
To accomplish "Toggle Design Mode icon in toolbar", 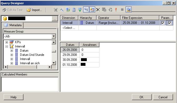I will click(x=128, y=9).
